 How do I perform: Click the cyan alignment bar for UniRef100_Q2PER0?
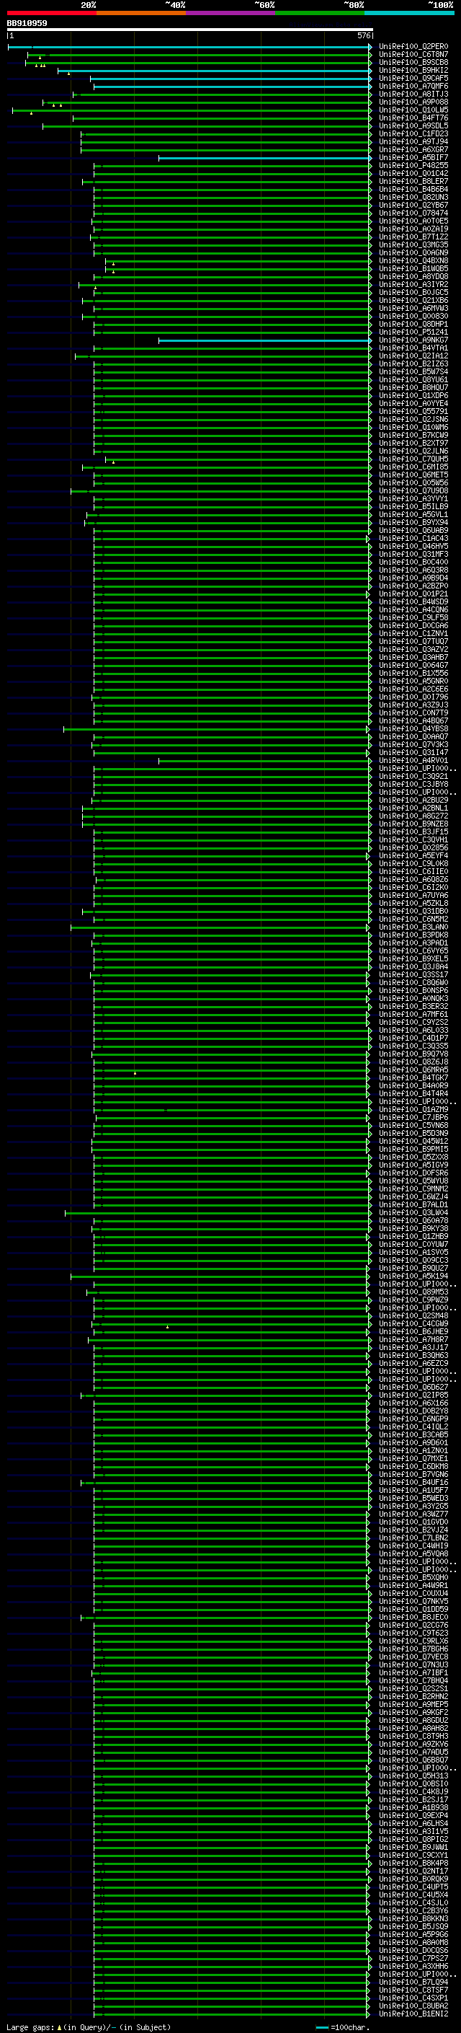pyautogui.click(x=189, y=47)
